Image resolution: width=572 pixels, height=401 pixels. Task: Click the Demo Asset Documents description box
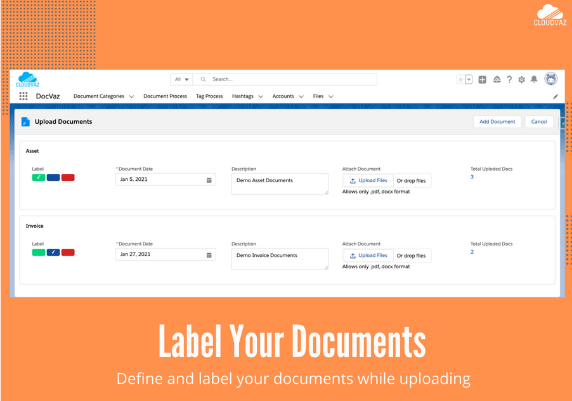[280, 184]
